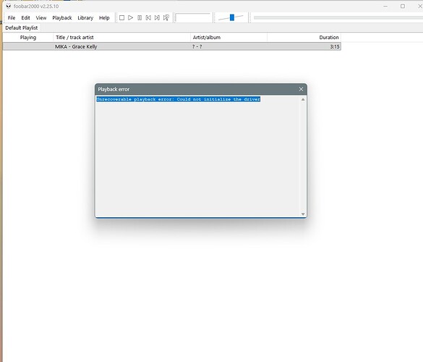Close the Playback error dialog

click(301, 89)
